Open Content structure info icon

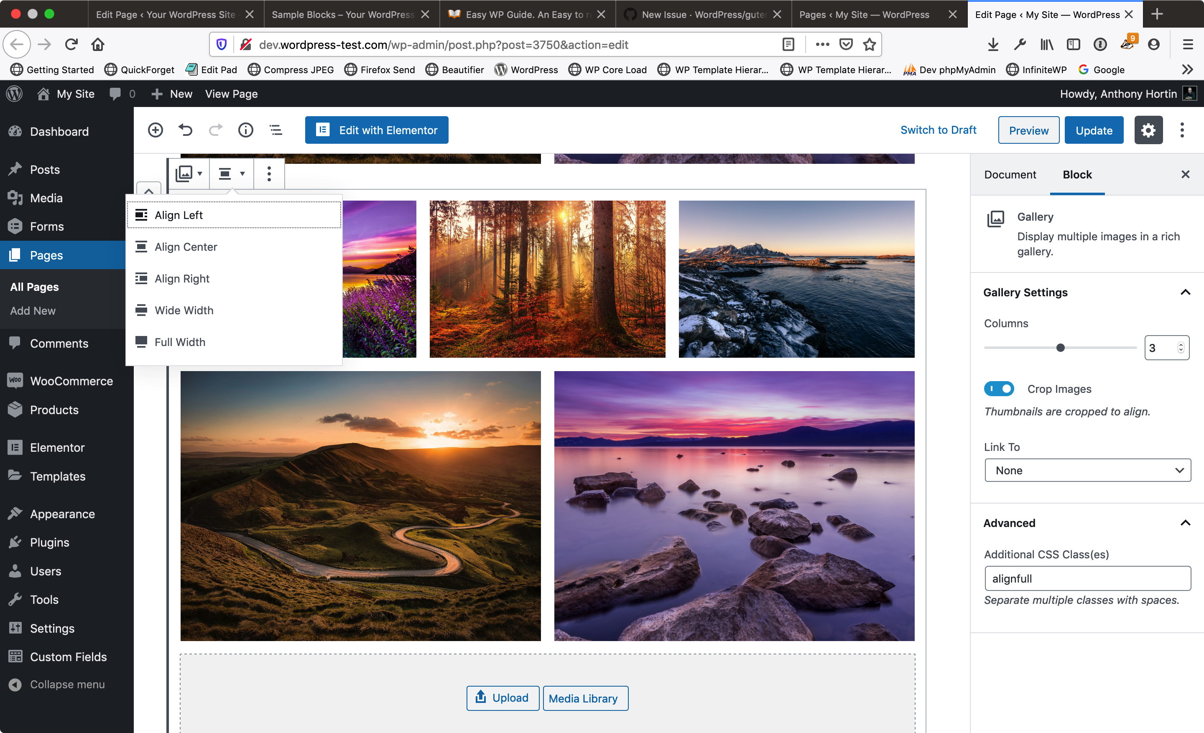tap(246, 130)
